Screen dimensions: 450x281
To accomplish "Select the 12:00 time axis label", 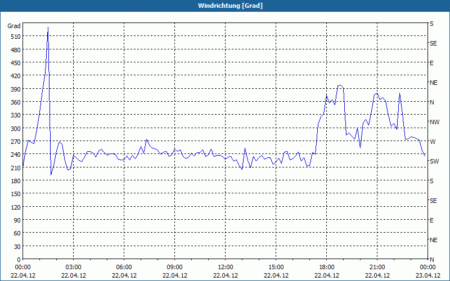I will tap(226, 268).
